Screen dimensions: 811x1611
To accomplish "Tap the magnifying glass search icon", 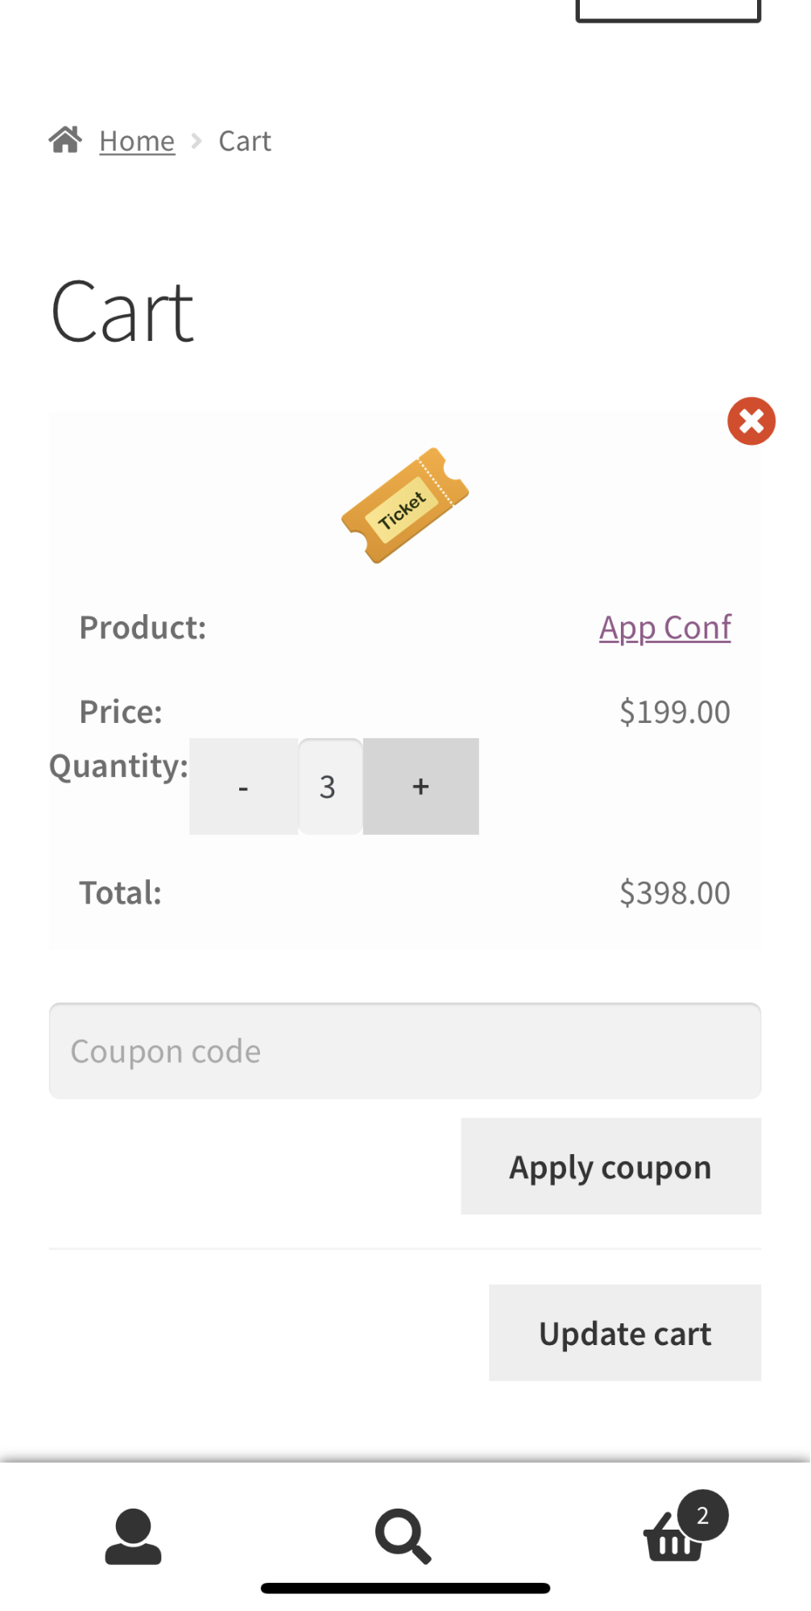I will 403,1537.
